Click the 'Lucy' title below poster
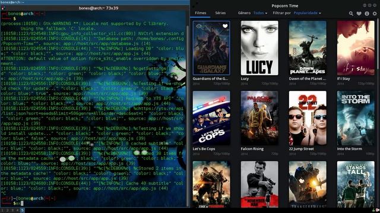 pos(245,79)
